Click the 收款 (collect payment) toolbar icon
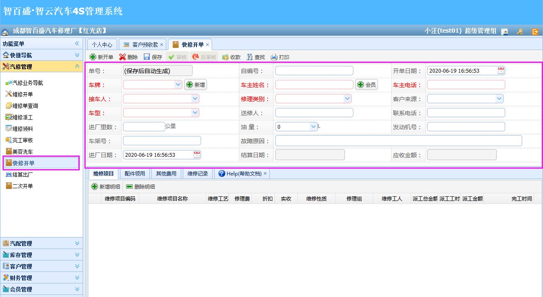Viewport: 543px width, 297px height. pos(231,57)
